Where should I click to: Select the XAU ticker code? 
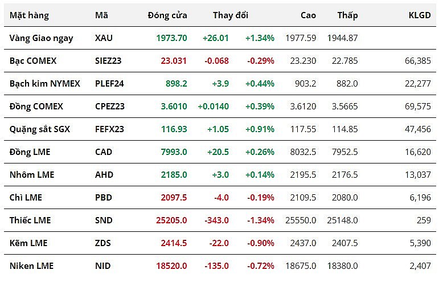[104, 38]
